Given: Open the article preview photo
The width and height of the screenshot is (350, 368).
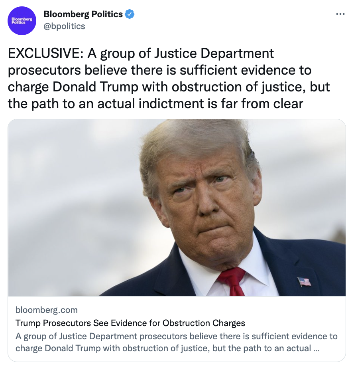Looking at the screenshot, I should point(177,208).
